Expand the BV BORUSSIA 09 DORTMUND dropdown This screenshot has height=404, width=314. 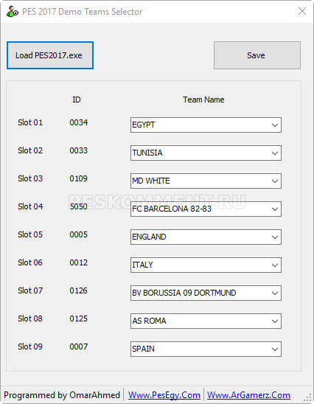tap(206, 293)
